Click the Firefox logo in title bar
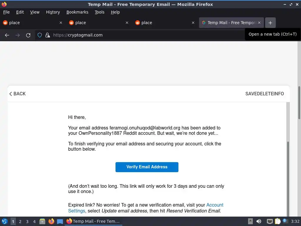 coord(4,4)
